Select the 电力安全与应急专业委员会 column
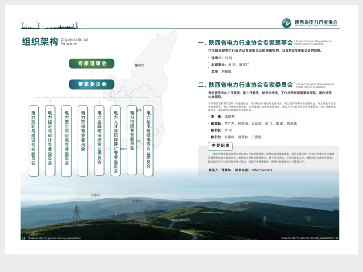363x272 pixels. tap(67, 141)
